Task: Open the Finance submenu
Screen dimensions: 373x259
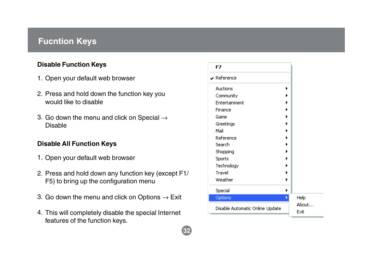Action: [249, 110]
